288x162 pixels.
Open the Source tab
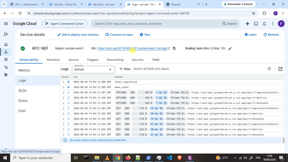pyautogui.click(x=74, y=60)
